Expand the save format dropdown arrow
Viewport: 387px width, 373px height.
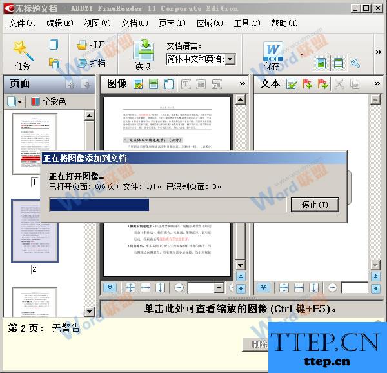(302, 54)
